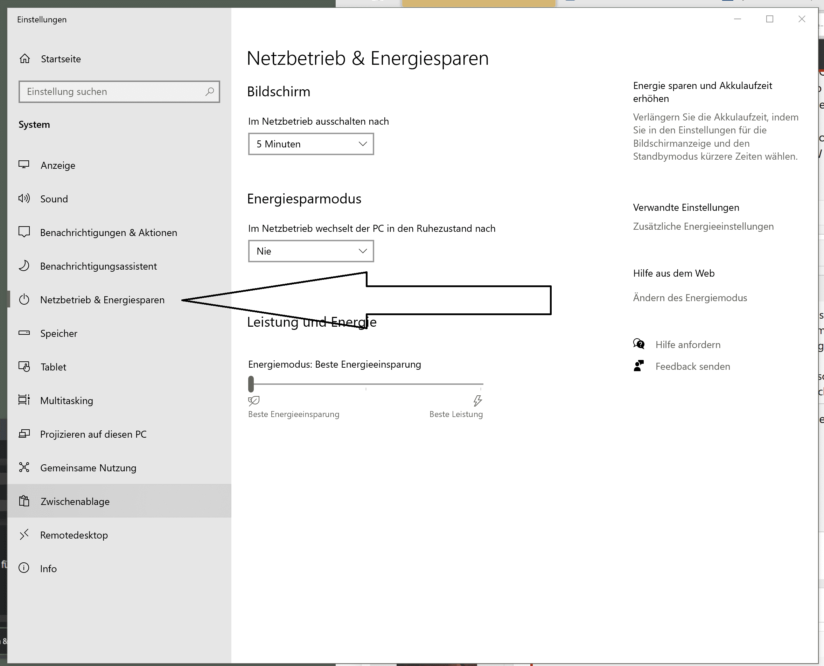
Task: Click the Benachrichtigungsassistent moon icon
Action: pyautogui.click(x=24, y=266)
